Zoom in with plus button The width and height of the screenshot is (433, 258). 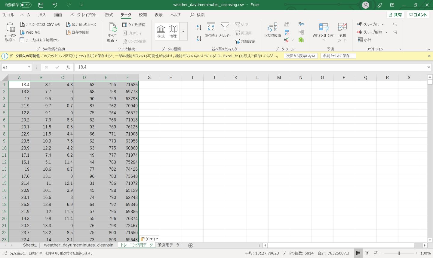pos(416,253)
